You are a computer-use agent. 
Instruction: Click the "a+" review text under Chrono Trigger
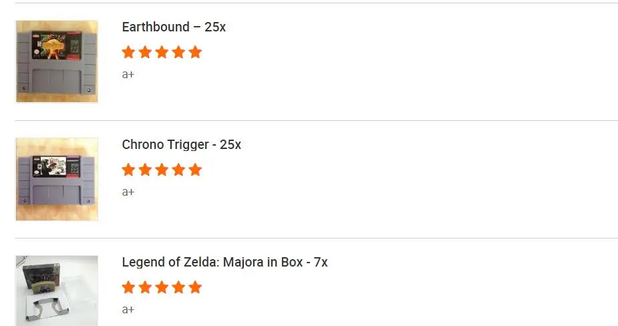click(128, 192)
